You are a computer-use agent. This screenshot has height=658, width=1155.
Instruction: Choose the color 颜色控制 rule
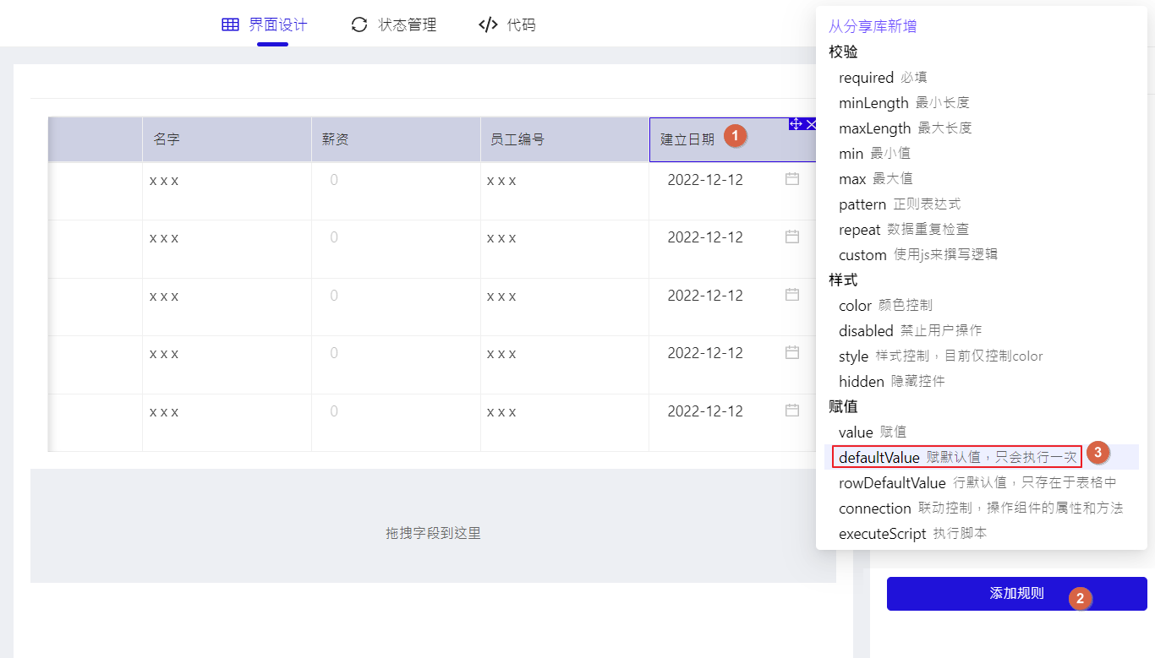(981, 306)
